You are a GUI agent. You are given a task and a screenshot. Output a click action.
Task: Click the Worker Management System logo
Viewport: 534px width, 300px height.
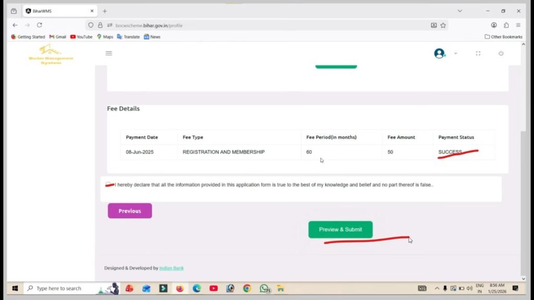click(x=50, y=55)
